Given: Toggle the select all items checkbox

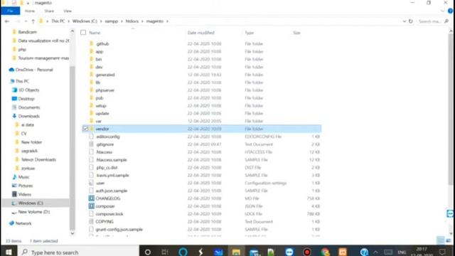Looking at the screenshot, I should click(83, 33).
